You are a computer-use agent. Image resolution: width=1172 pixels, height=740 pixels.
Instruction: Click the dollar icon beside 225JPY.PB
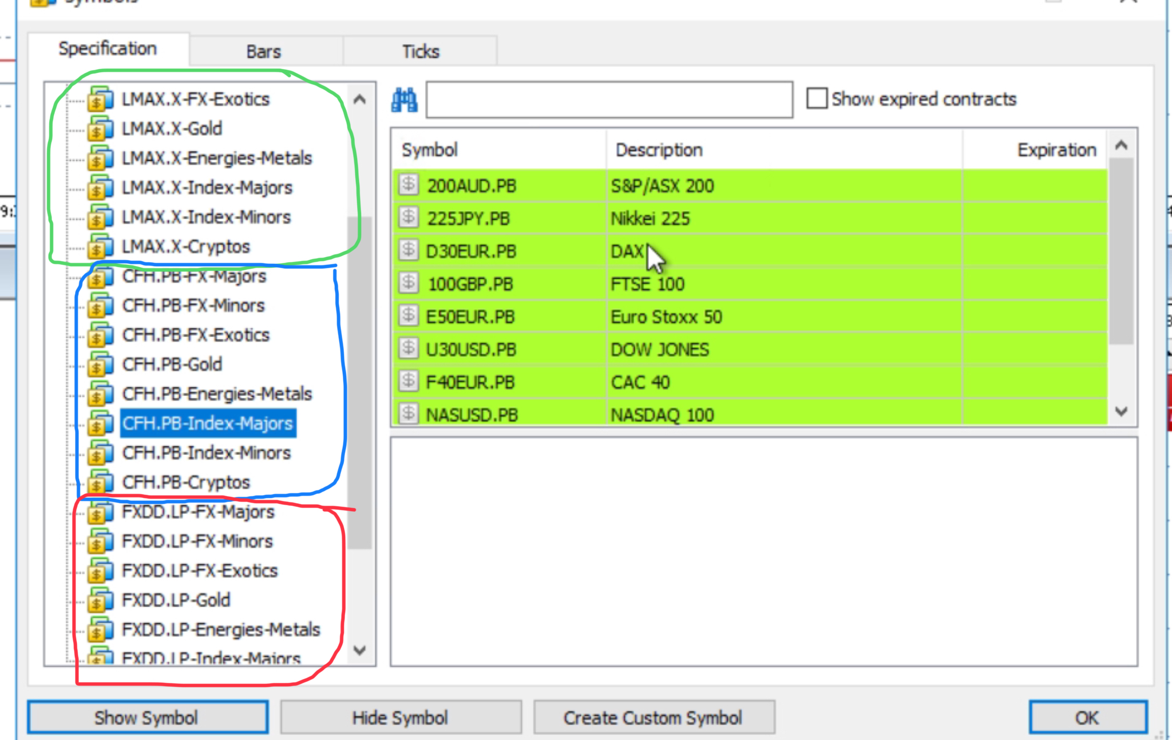(x=409, y=217)
